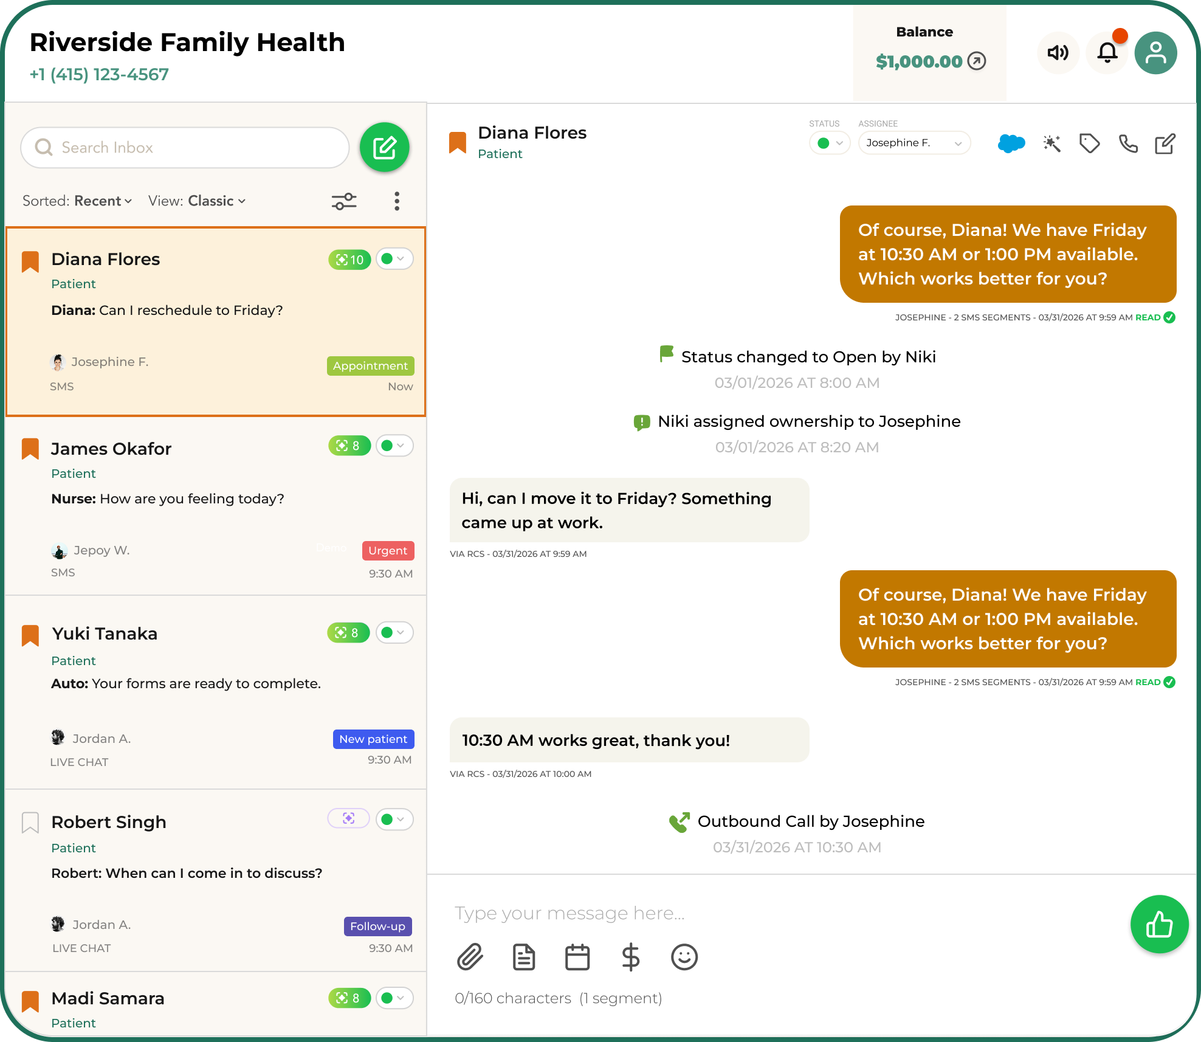Click the attachment paperclip icon
This screenshot has height=1042, width=1201.
click(x=470, y=957)
